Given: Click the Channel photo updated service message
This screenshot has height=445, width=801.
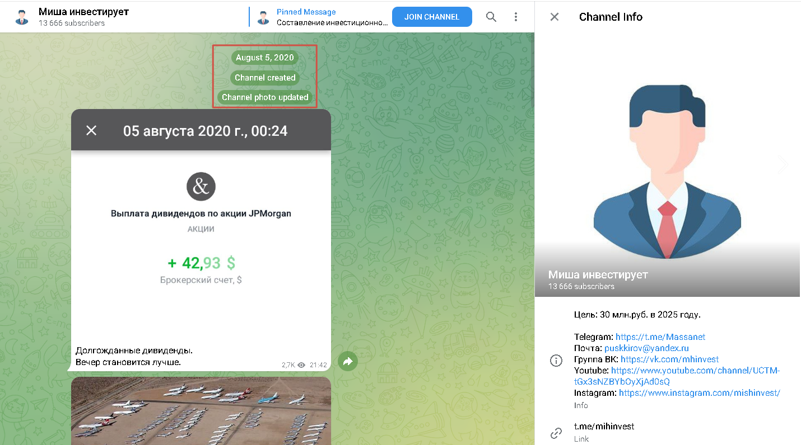Looking at the screenshot, I should coord(265,97).
